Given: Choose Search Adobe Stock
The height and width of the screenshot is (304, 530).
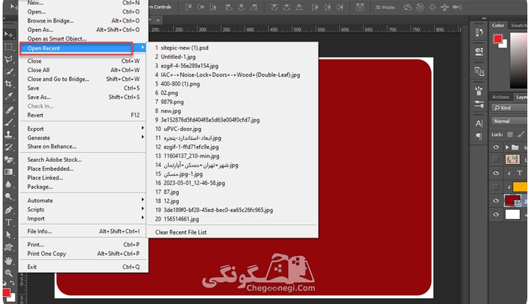Looking at the screenshot, I should 83,160.
